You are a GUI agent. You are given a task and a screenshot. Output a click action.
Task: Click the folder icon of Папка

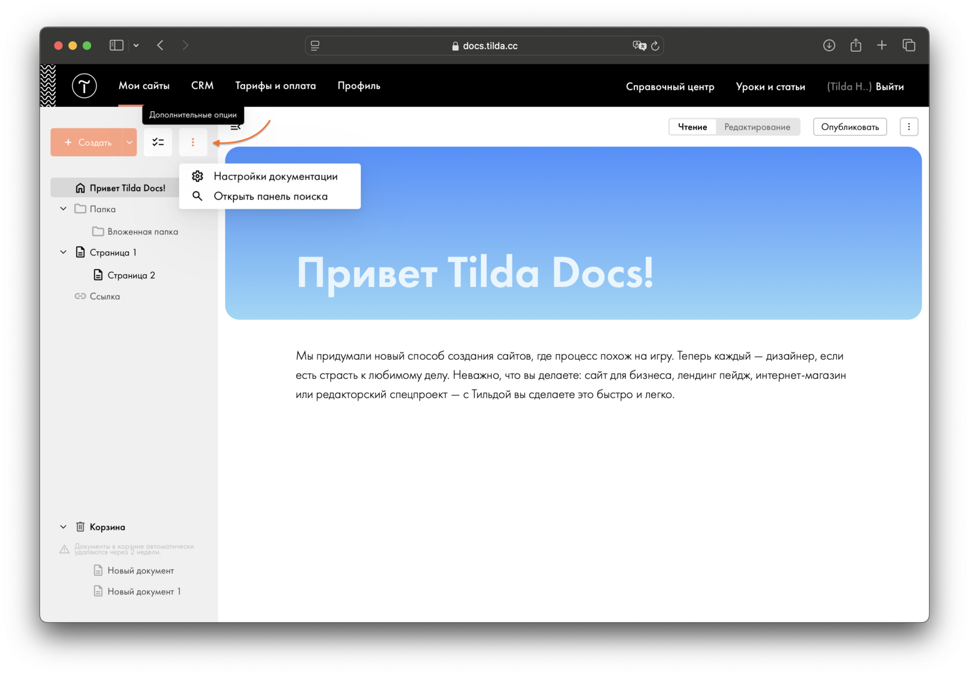point(80,209)
